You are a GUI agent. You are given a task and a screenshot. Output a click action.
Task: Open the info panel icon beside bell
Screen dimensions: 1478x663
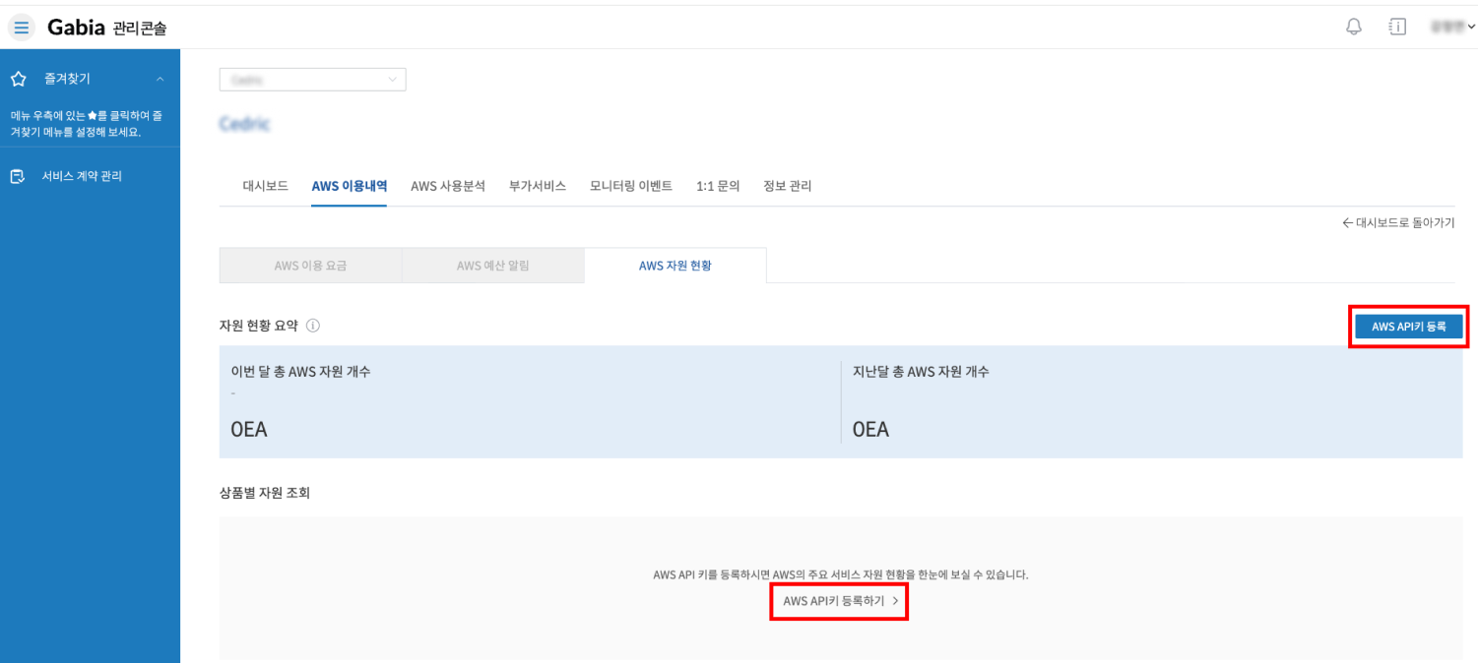click(x=1397, y=27)
